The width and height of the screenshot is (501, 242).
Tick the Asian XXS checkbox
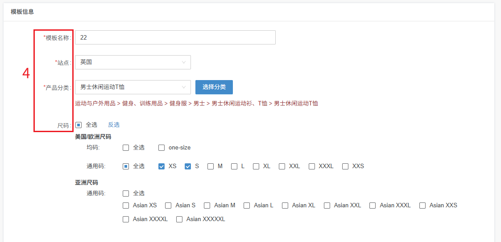[422, 206]
